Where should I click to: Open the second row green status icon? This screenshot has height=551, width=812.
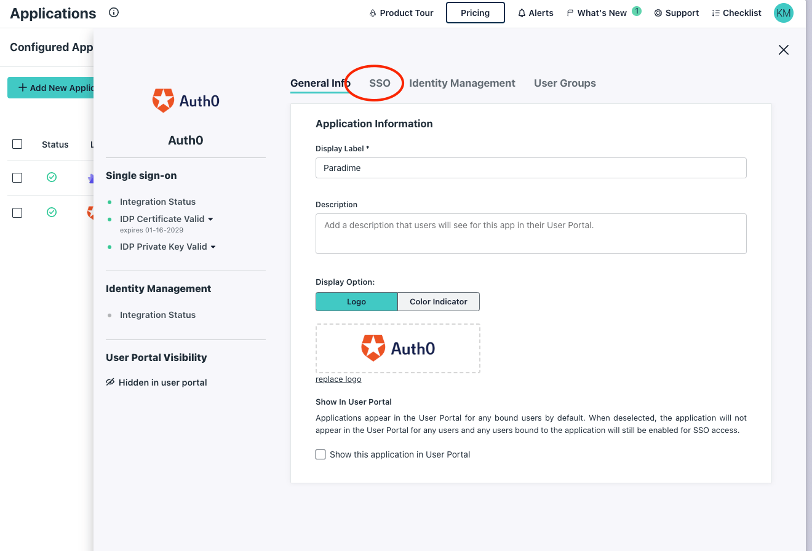(52, 212)
